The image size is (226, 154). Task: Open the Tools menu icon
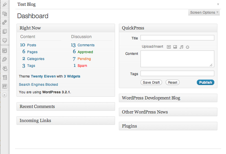point(4,78)
